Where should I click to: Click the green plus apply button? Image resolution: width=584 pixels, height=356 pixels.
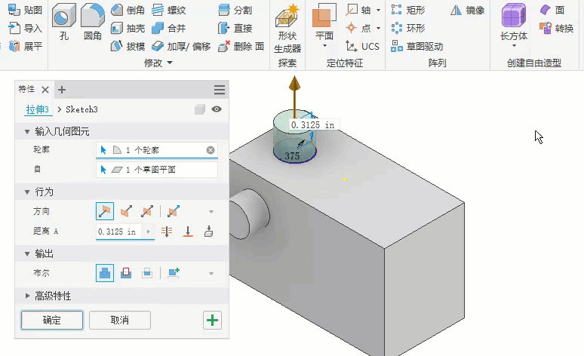coord(212,321)
